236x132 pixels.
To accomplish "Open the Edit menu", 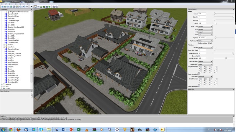I will [6, 4].
